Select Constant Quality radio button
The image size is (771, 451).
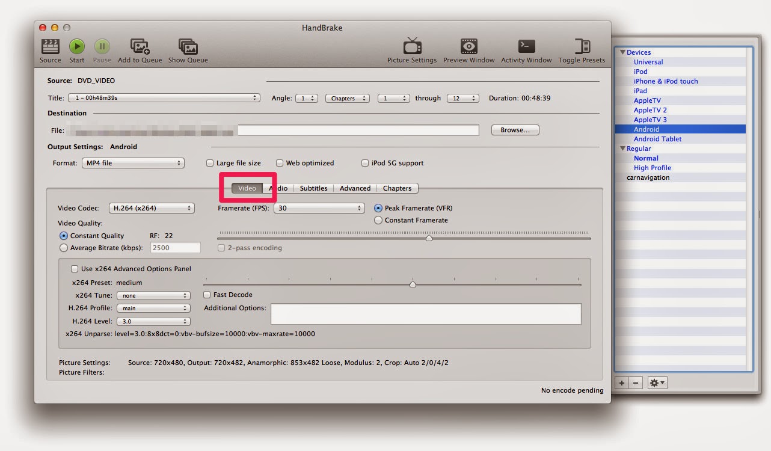click(64, 236)
